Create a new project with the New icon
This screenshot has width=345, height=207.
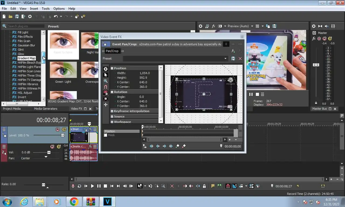coord(4,17)
